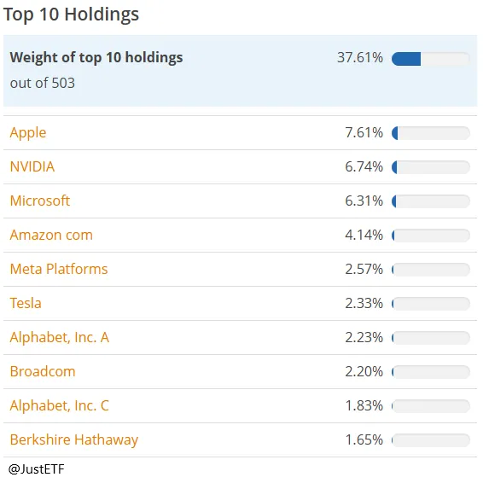Open the Apple holding link
Screen dimensions: 483x483
point(28,133)
